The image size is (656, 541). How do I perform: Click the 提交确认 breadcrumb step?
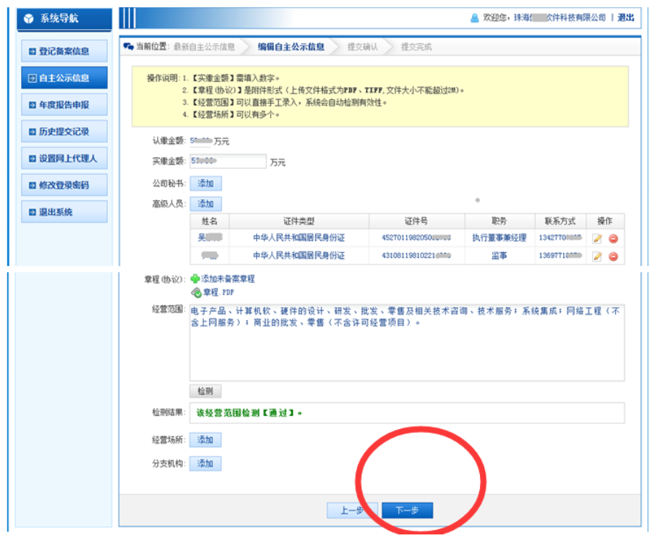362,47
